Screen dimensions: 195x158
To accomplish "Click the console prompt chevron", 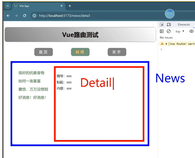I will point(161,49).
